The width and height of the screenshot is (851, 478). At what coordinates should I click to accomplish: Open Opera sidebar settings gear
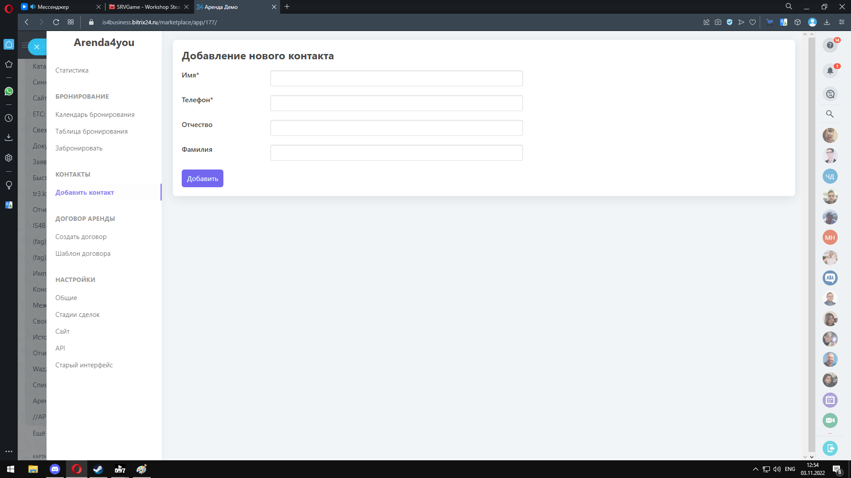[9, 158]
